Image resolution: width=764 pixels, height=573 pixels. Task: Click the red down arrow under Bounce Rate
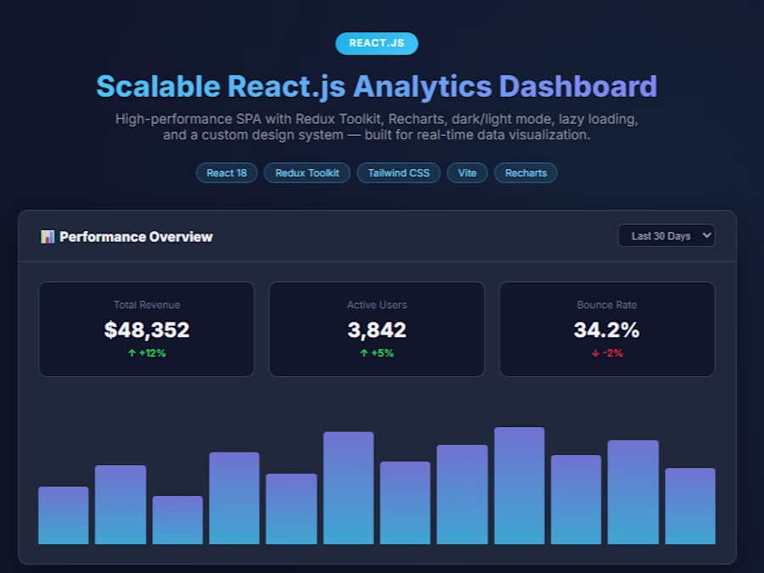595,353
